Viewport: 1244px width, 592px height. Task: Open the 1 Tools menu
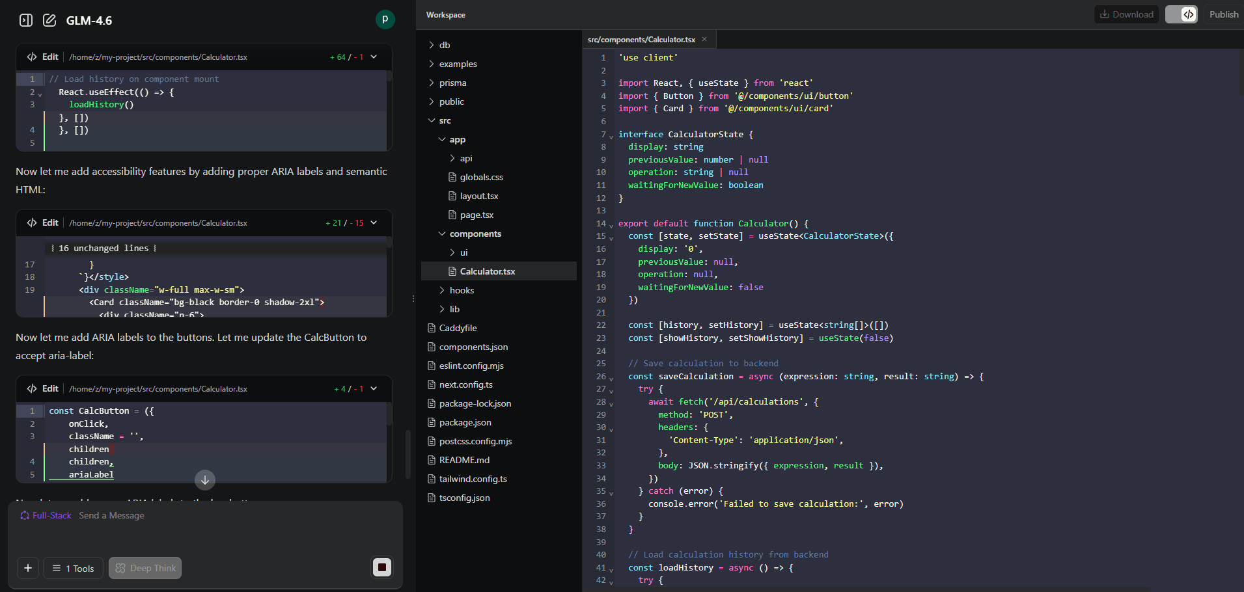coord(72,568)
